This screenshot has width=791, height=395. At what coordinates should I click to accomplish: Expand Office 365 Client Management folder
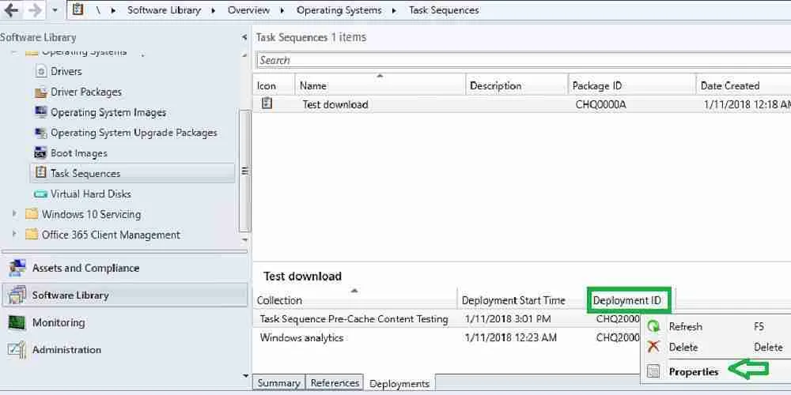pyautogui.click(x=14, y=235)
